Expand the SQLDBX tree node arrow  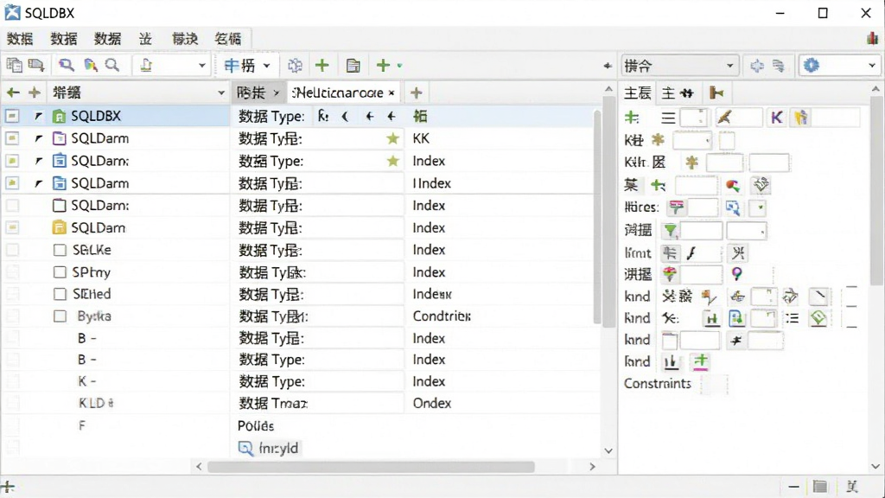click(x=38, y=116)
